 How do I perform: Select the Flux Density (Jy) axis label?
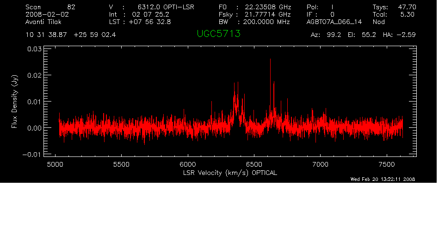[15, 102]
